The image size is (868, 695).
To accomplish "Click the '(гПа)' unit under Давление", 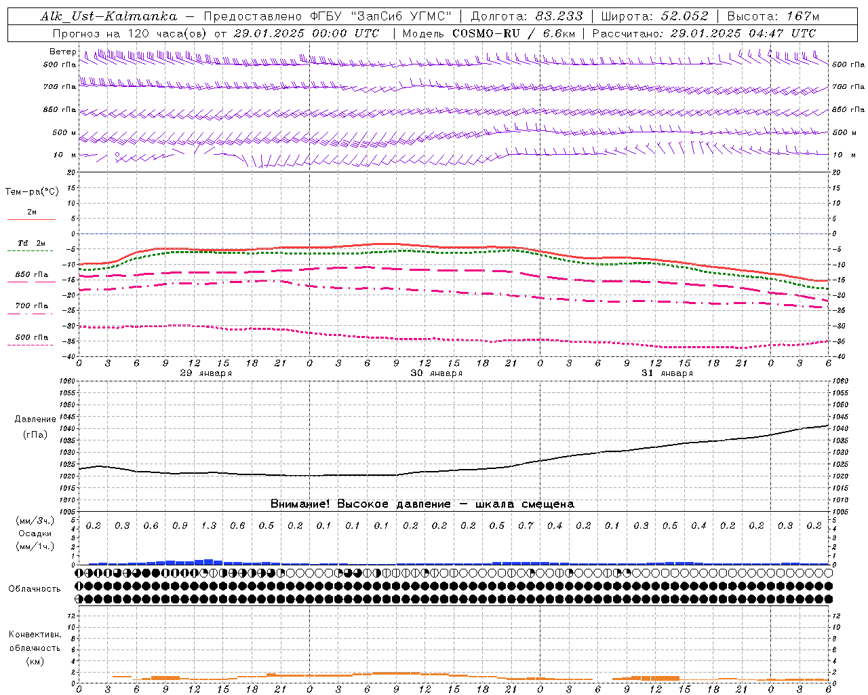I will pos(35,435).
